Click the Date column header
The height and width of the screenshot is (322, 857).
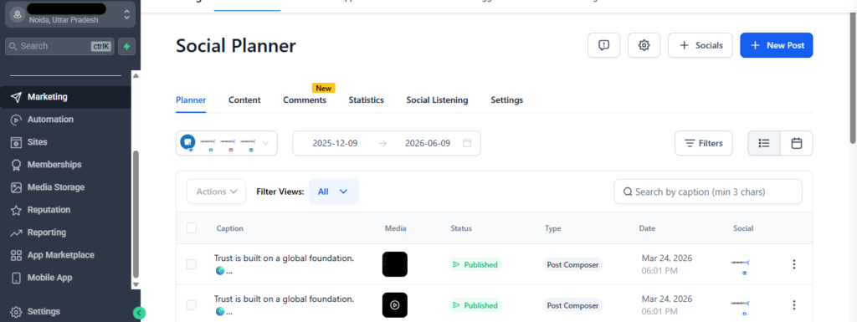click(647, 228)
